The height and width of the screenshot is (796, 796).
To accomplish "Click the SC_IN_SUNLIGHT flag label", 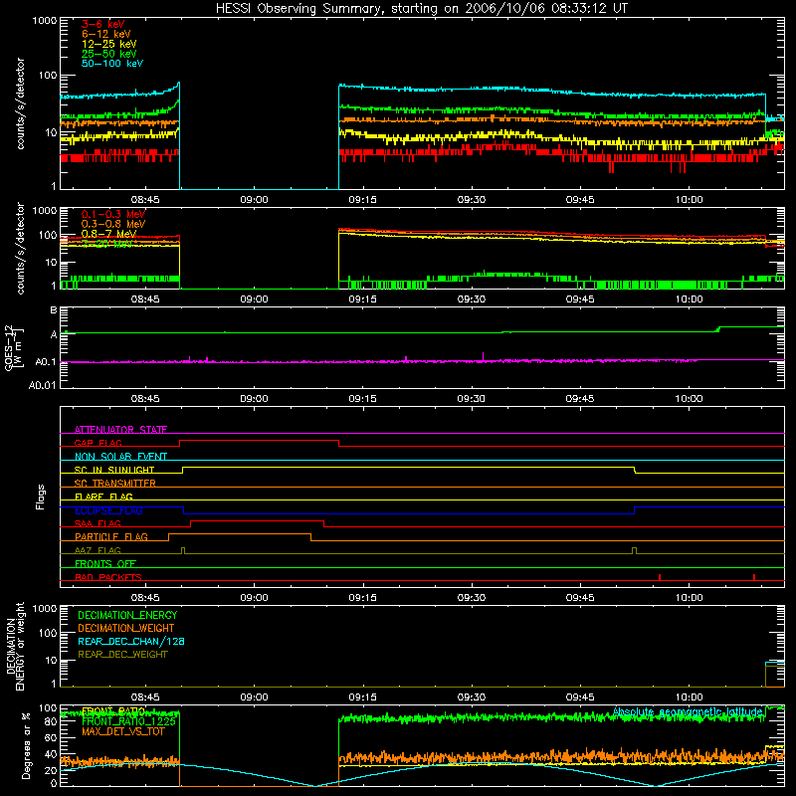I will pyautogui.click(x=114, y=470).
